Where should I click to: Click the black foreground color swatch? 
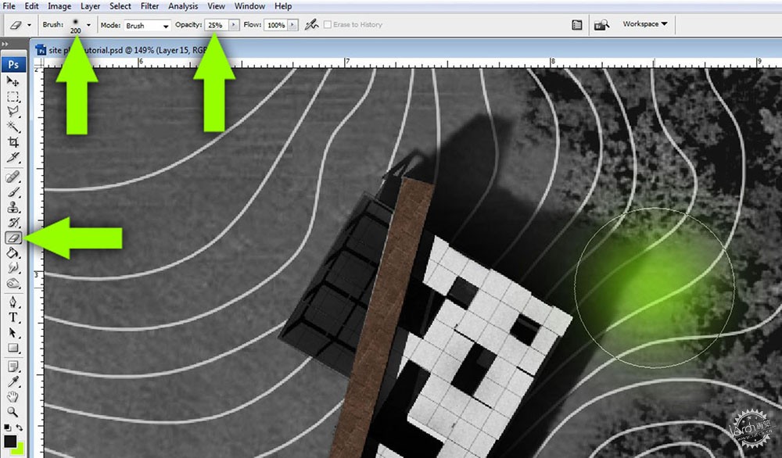click(x=9, y=441)
